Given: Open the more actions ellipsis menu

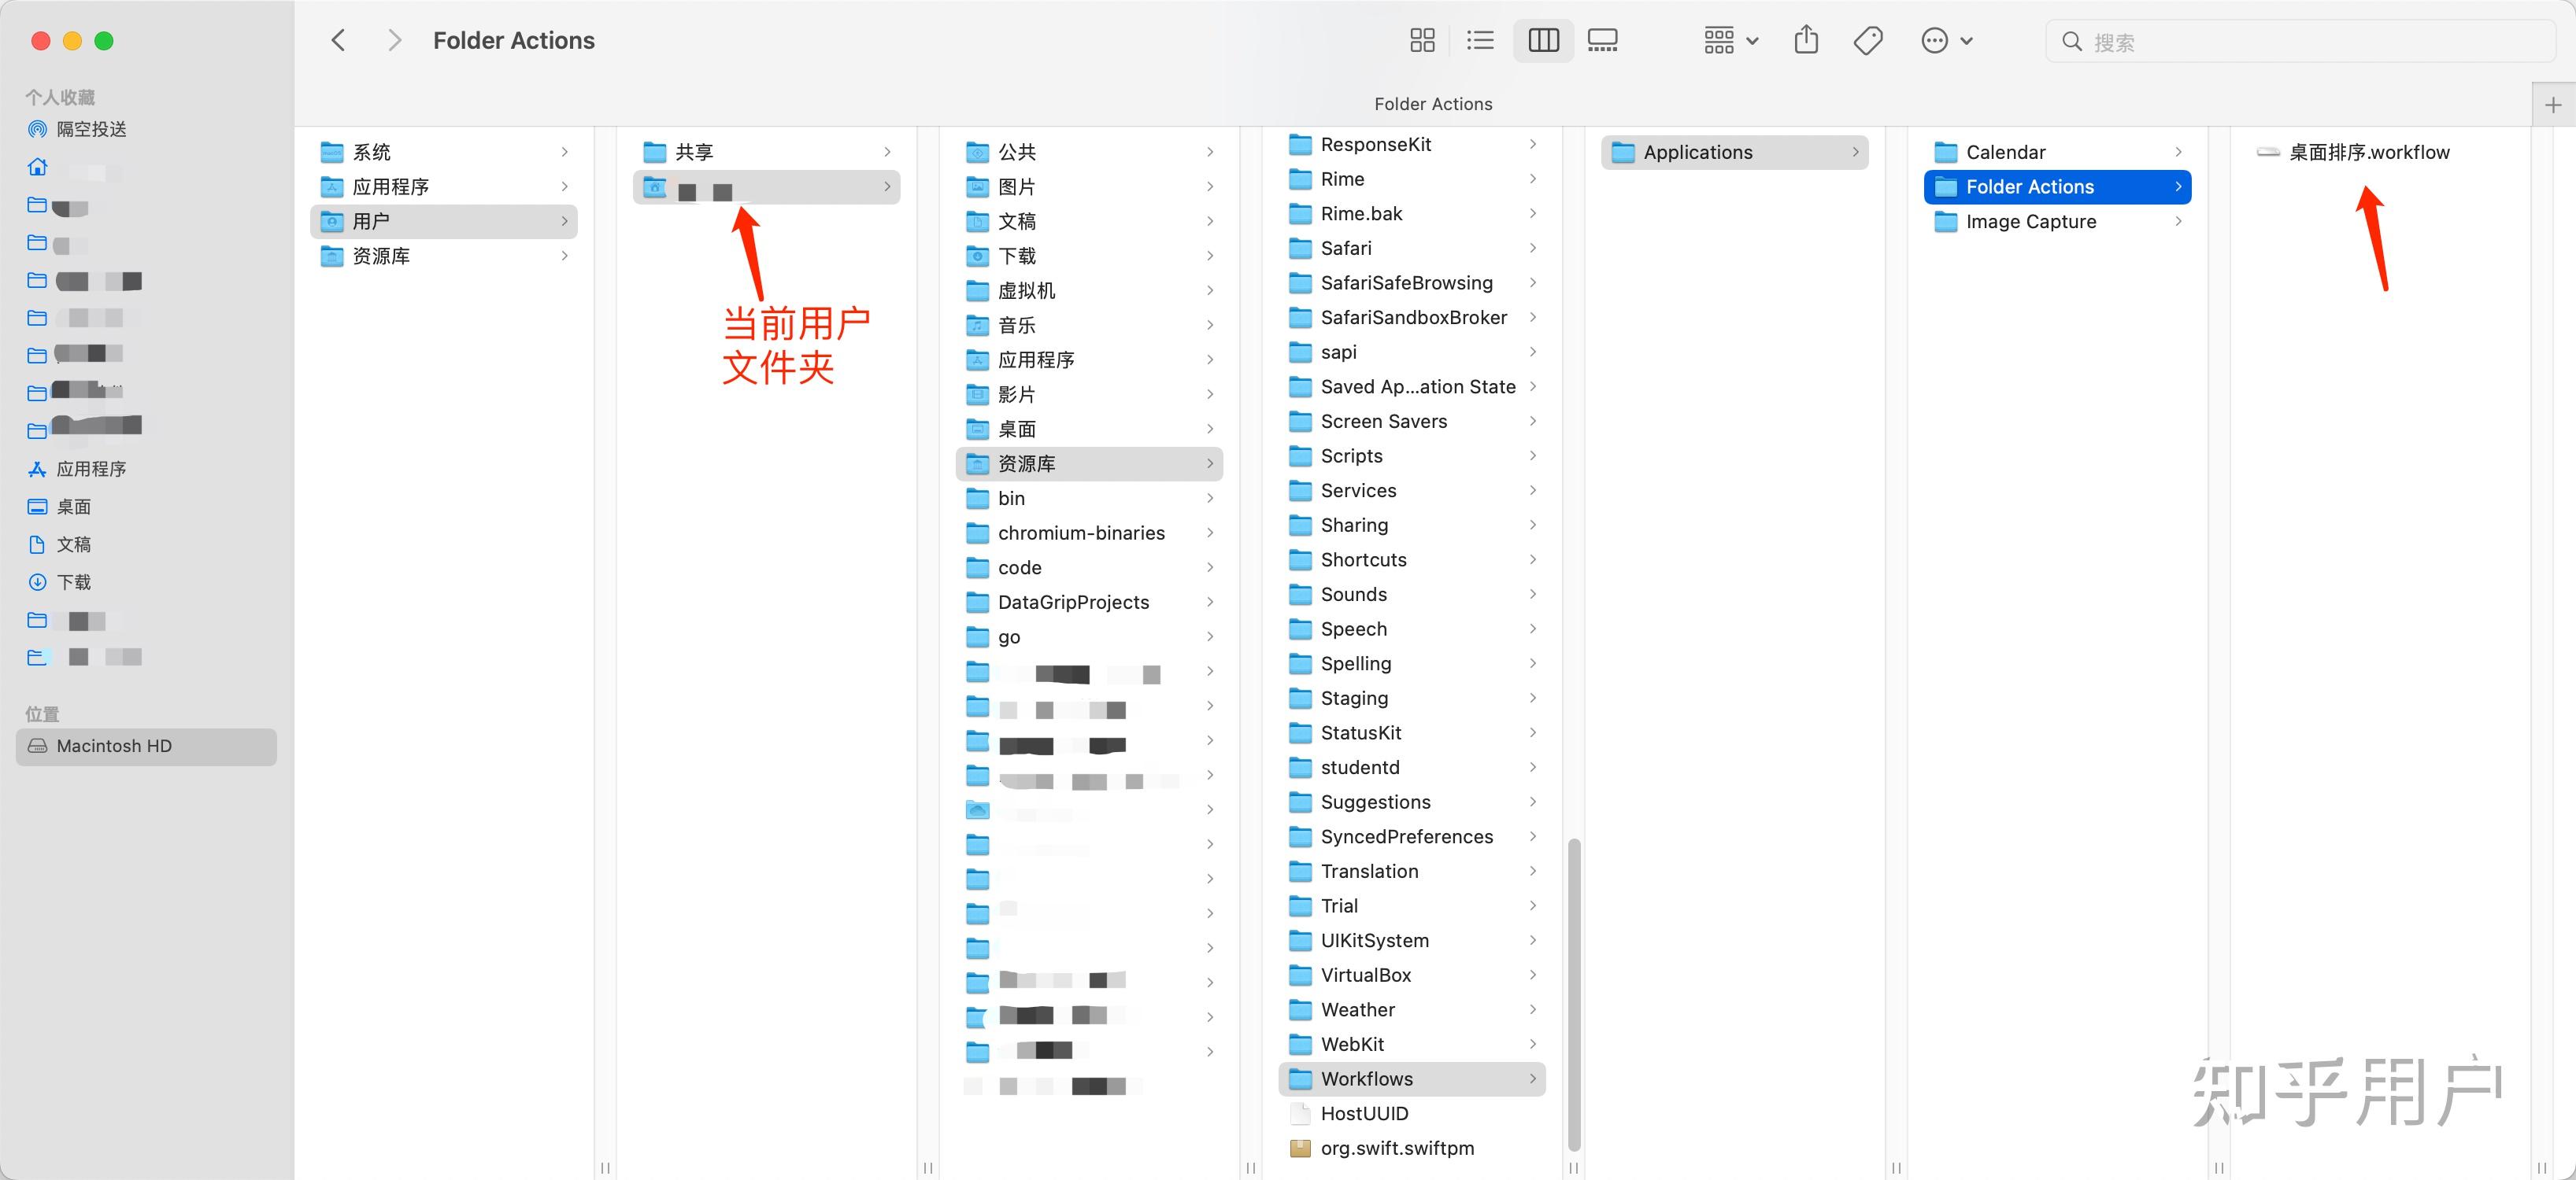Looking at the screenshot, I should point(1946,41).
